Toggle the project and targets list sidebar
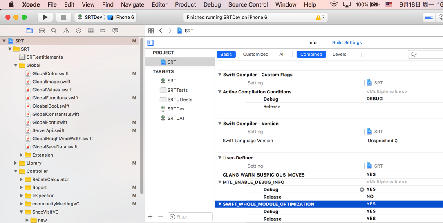 [150, 42]
